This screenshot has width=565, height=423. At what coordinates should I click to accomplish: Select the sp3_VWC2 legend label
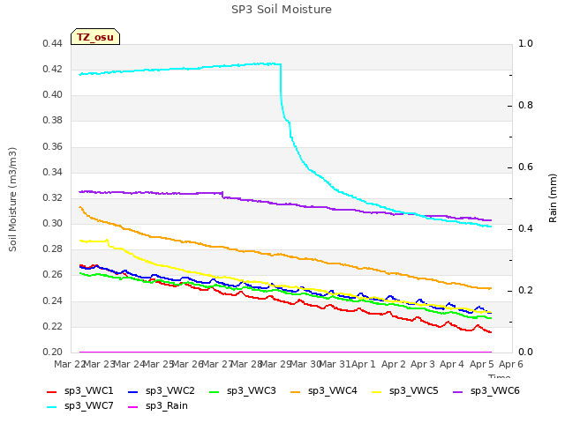(x=170, y=390)
